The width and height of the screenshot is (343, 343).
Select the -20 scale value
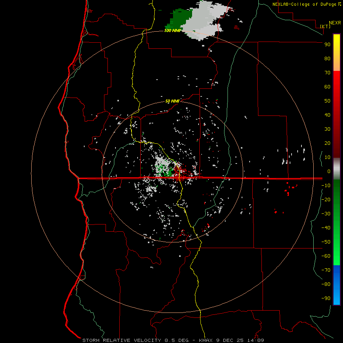tap(326, 199)
